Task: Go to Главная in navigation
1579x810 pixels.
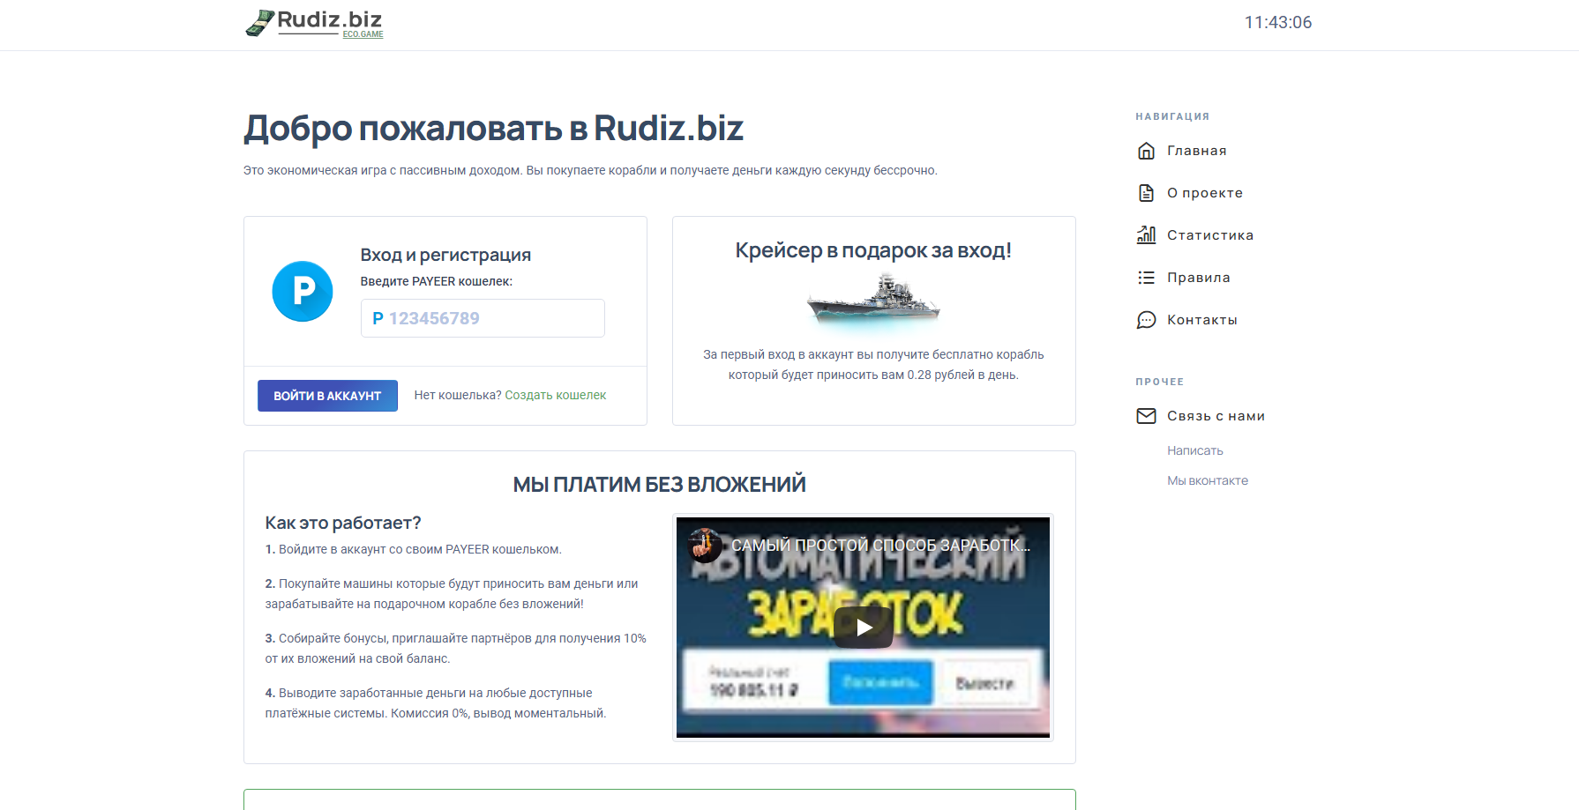Action: tap(1196, 151)
